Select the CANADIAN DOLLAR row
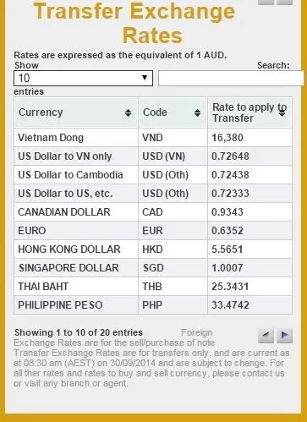This screenshot has width=307, height=422. coord(153,212)
